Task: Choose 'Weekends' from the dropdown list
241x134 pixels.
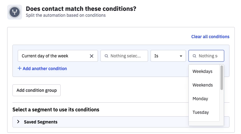Action: (202, 85)
